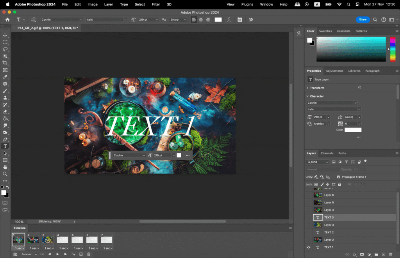This screenshot has height=258, width=400.
Task: Add a layer mask to TEXT 3
Action: (362, 254)
